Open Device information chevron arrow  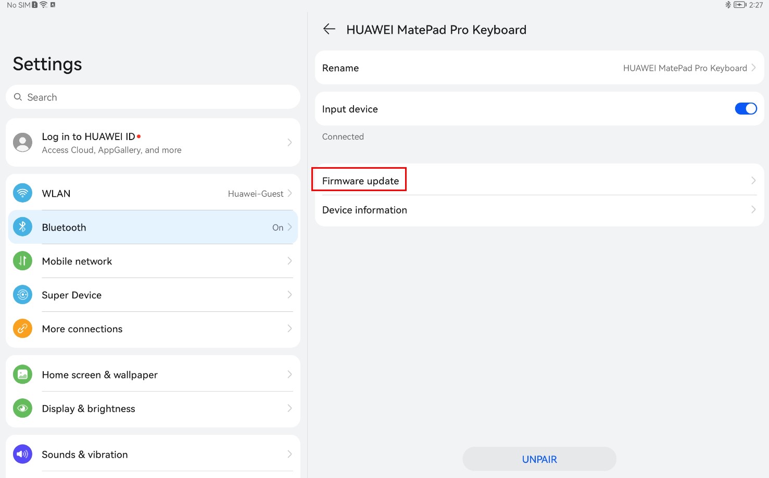click(753, 209)
